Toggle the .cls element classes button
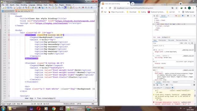 click(x=186, y=43)
